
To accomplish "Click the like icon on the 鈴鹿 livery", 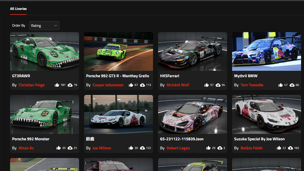I will click(x=131, y=148).
